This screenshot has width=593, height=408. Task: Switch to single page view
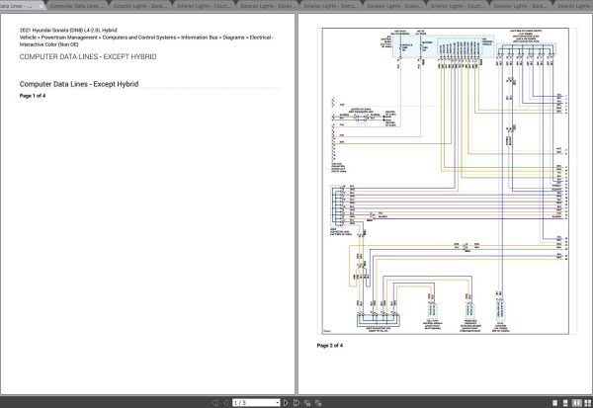555,403
